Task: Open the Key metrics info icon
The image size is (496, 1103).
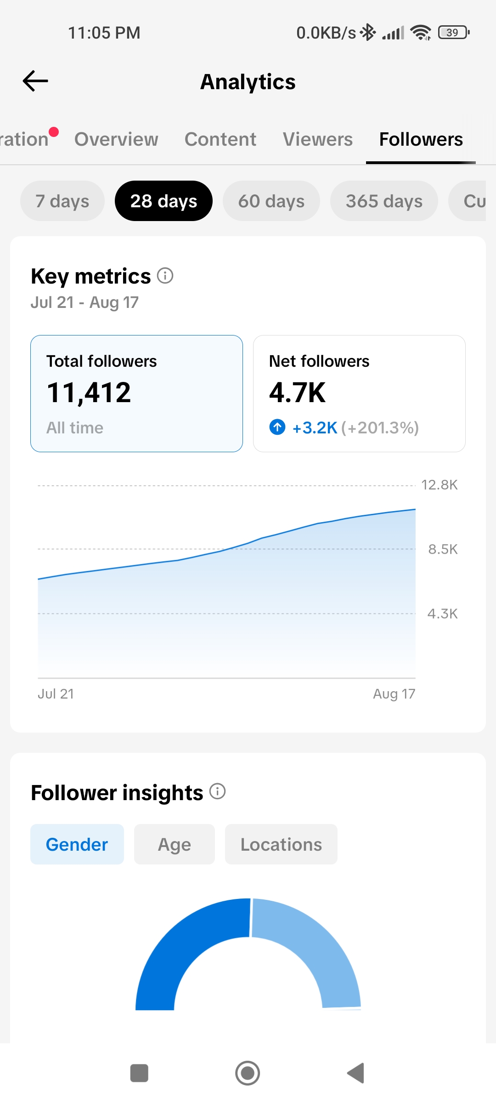Action: [165, 276]
